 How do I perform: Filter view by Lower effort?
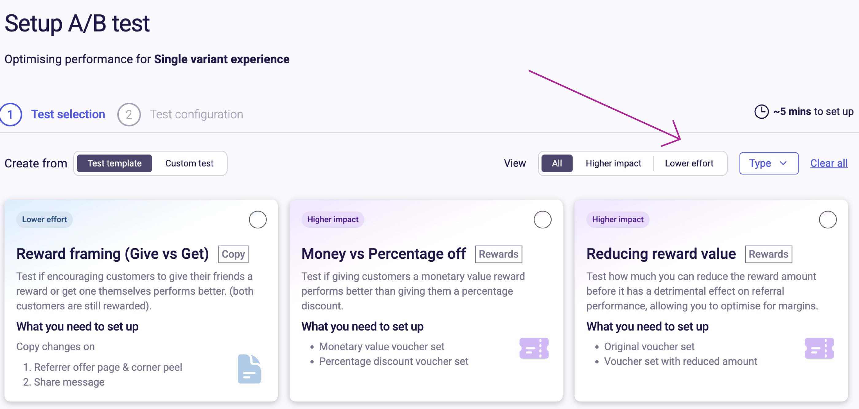click(690, 163)
